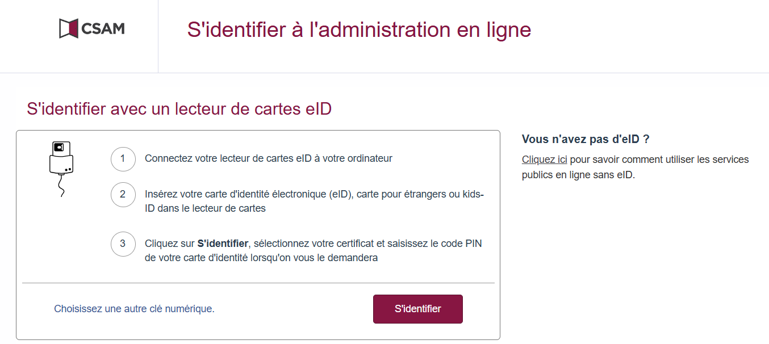The width and height of the screenshot is (769, 344).
Task: Click the step 1 circle number
Action: (x=123, y=159)
